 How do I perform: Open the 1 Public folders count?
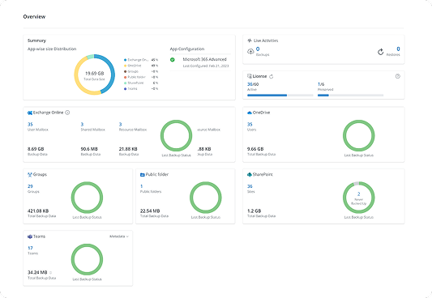click(142, 186)
